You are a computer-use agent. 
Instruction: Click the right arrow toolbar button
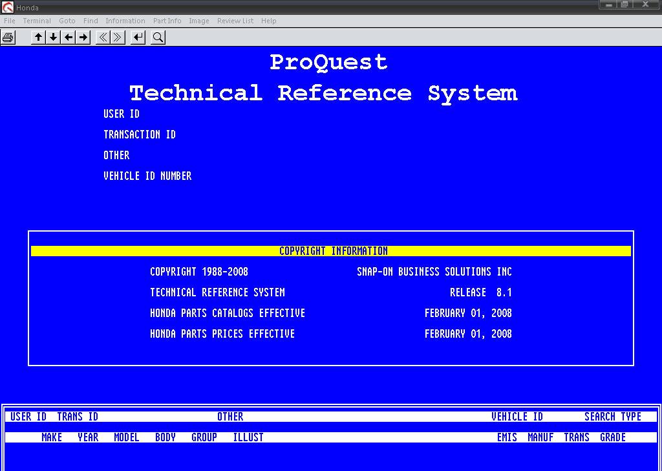point(83,38)
